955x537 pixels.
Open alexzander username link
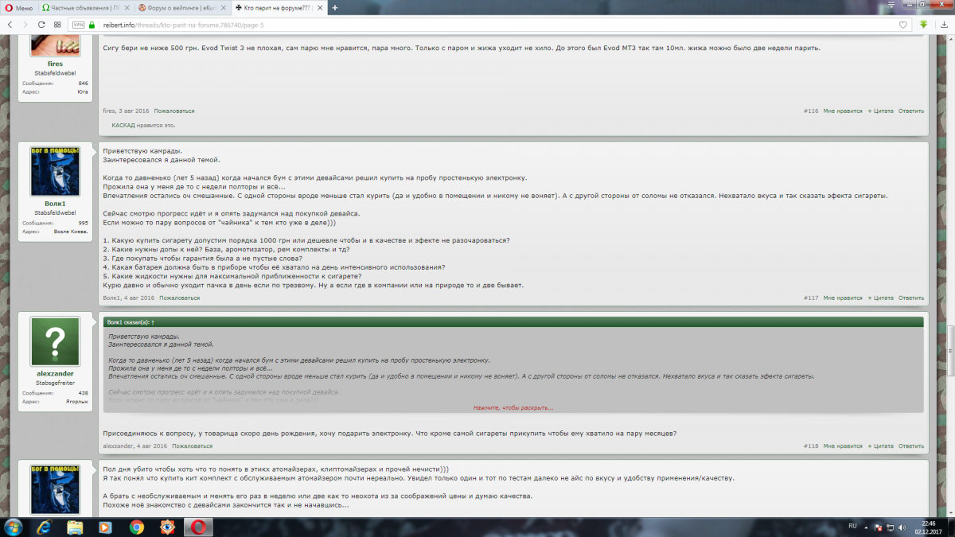pyautogui.click(x=55, y=374)
